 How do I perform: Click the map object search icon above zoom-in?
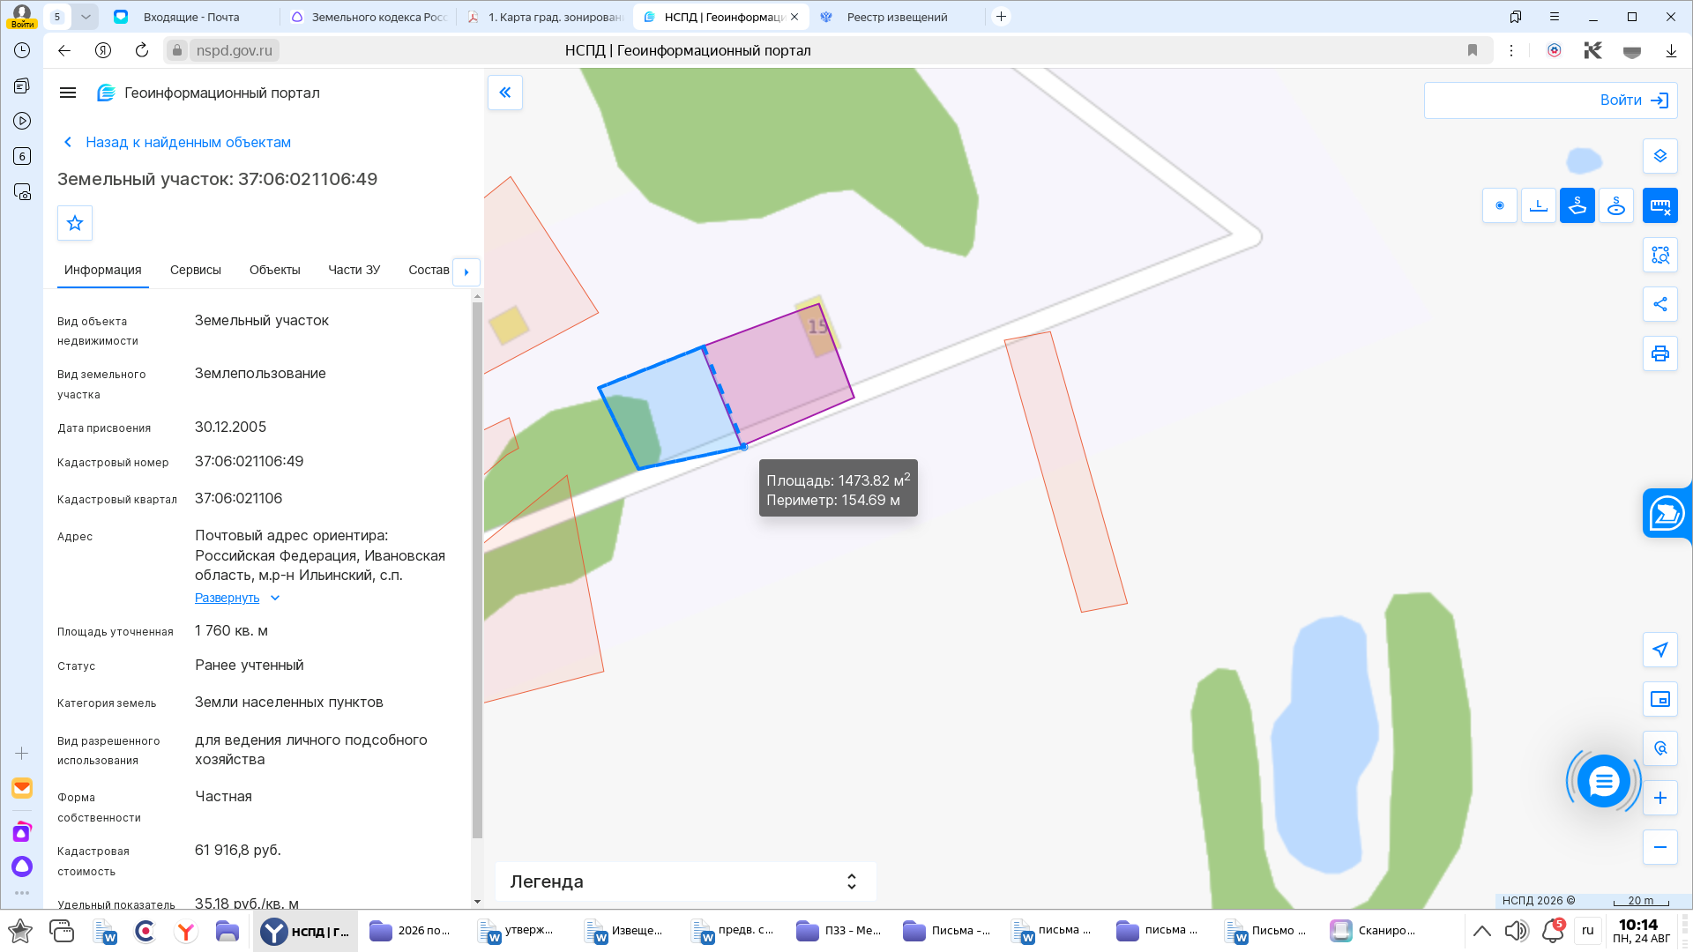click(x=1660, y=748)
